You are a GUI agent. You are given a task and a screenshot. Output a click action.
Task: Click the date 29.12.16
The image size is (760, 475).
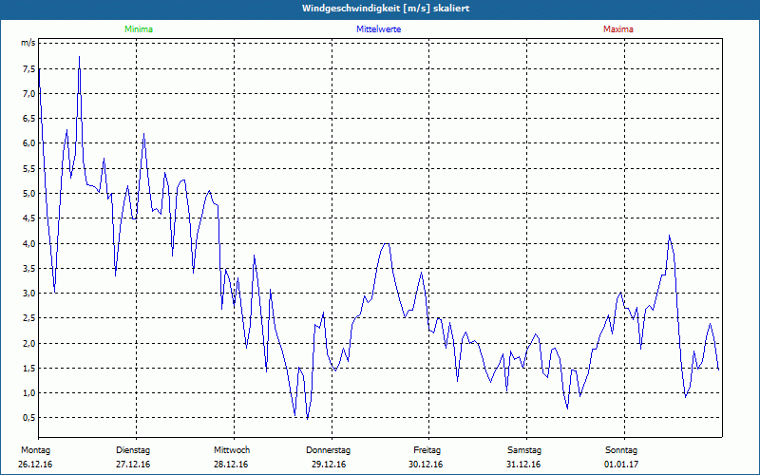[x=329, y=465]
